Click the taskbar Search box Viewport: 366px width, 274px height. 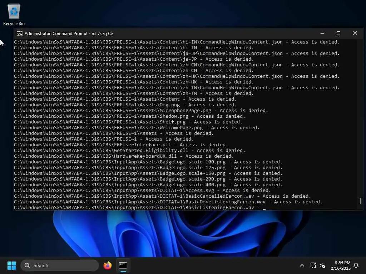[60, 265]
